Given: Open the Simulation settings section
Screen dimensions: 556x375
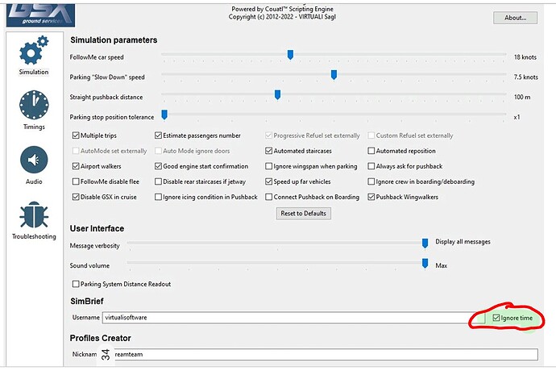Looking at the screenshot, I should (33, 57).
